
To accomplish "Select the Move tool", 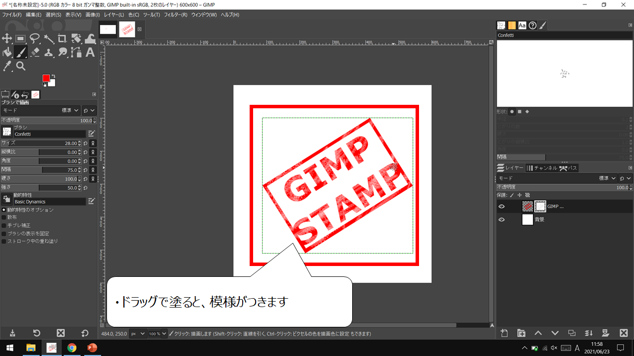I will pyautogui.click(x=7, y=39).
